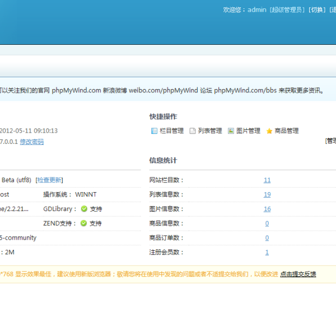Click the admin username in header

[x=257, y=10]
